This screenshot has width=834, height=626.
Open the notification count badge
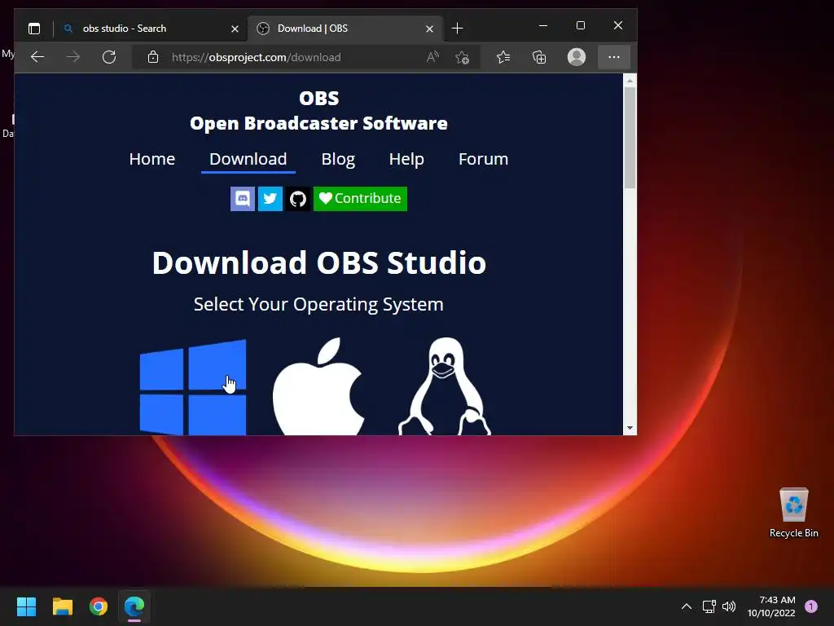pyautogui.click(x=811, y=606)
